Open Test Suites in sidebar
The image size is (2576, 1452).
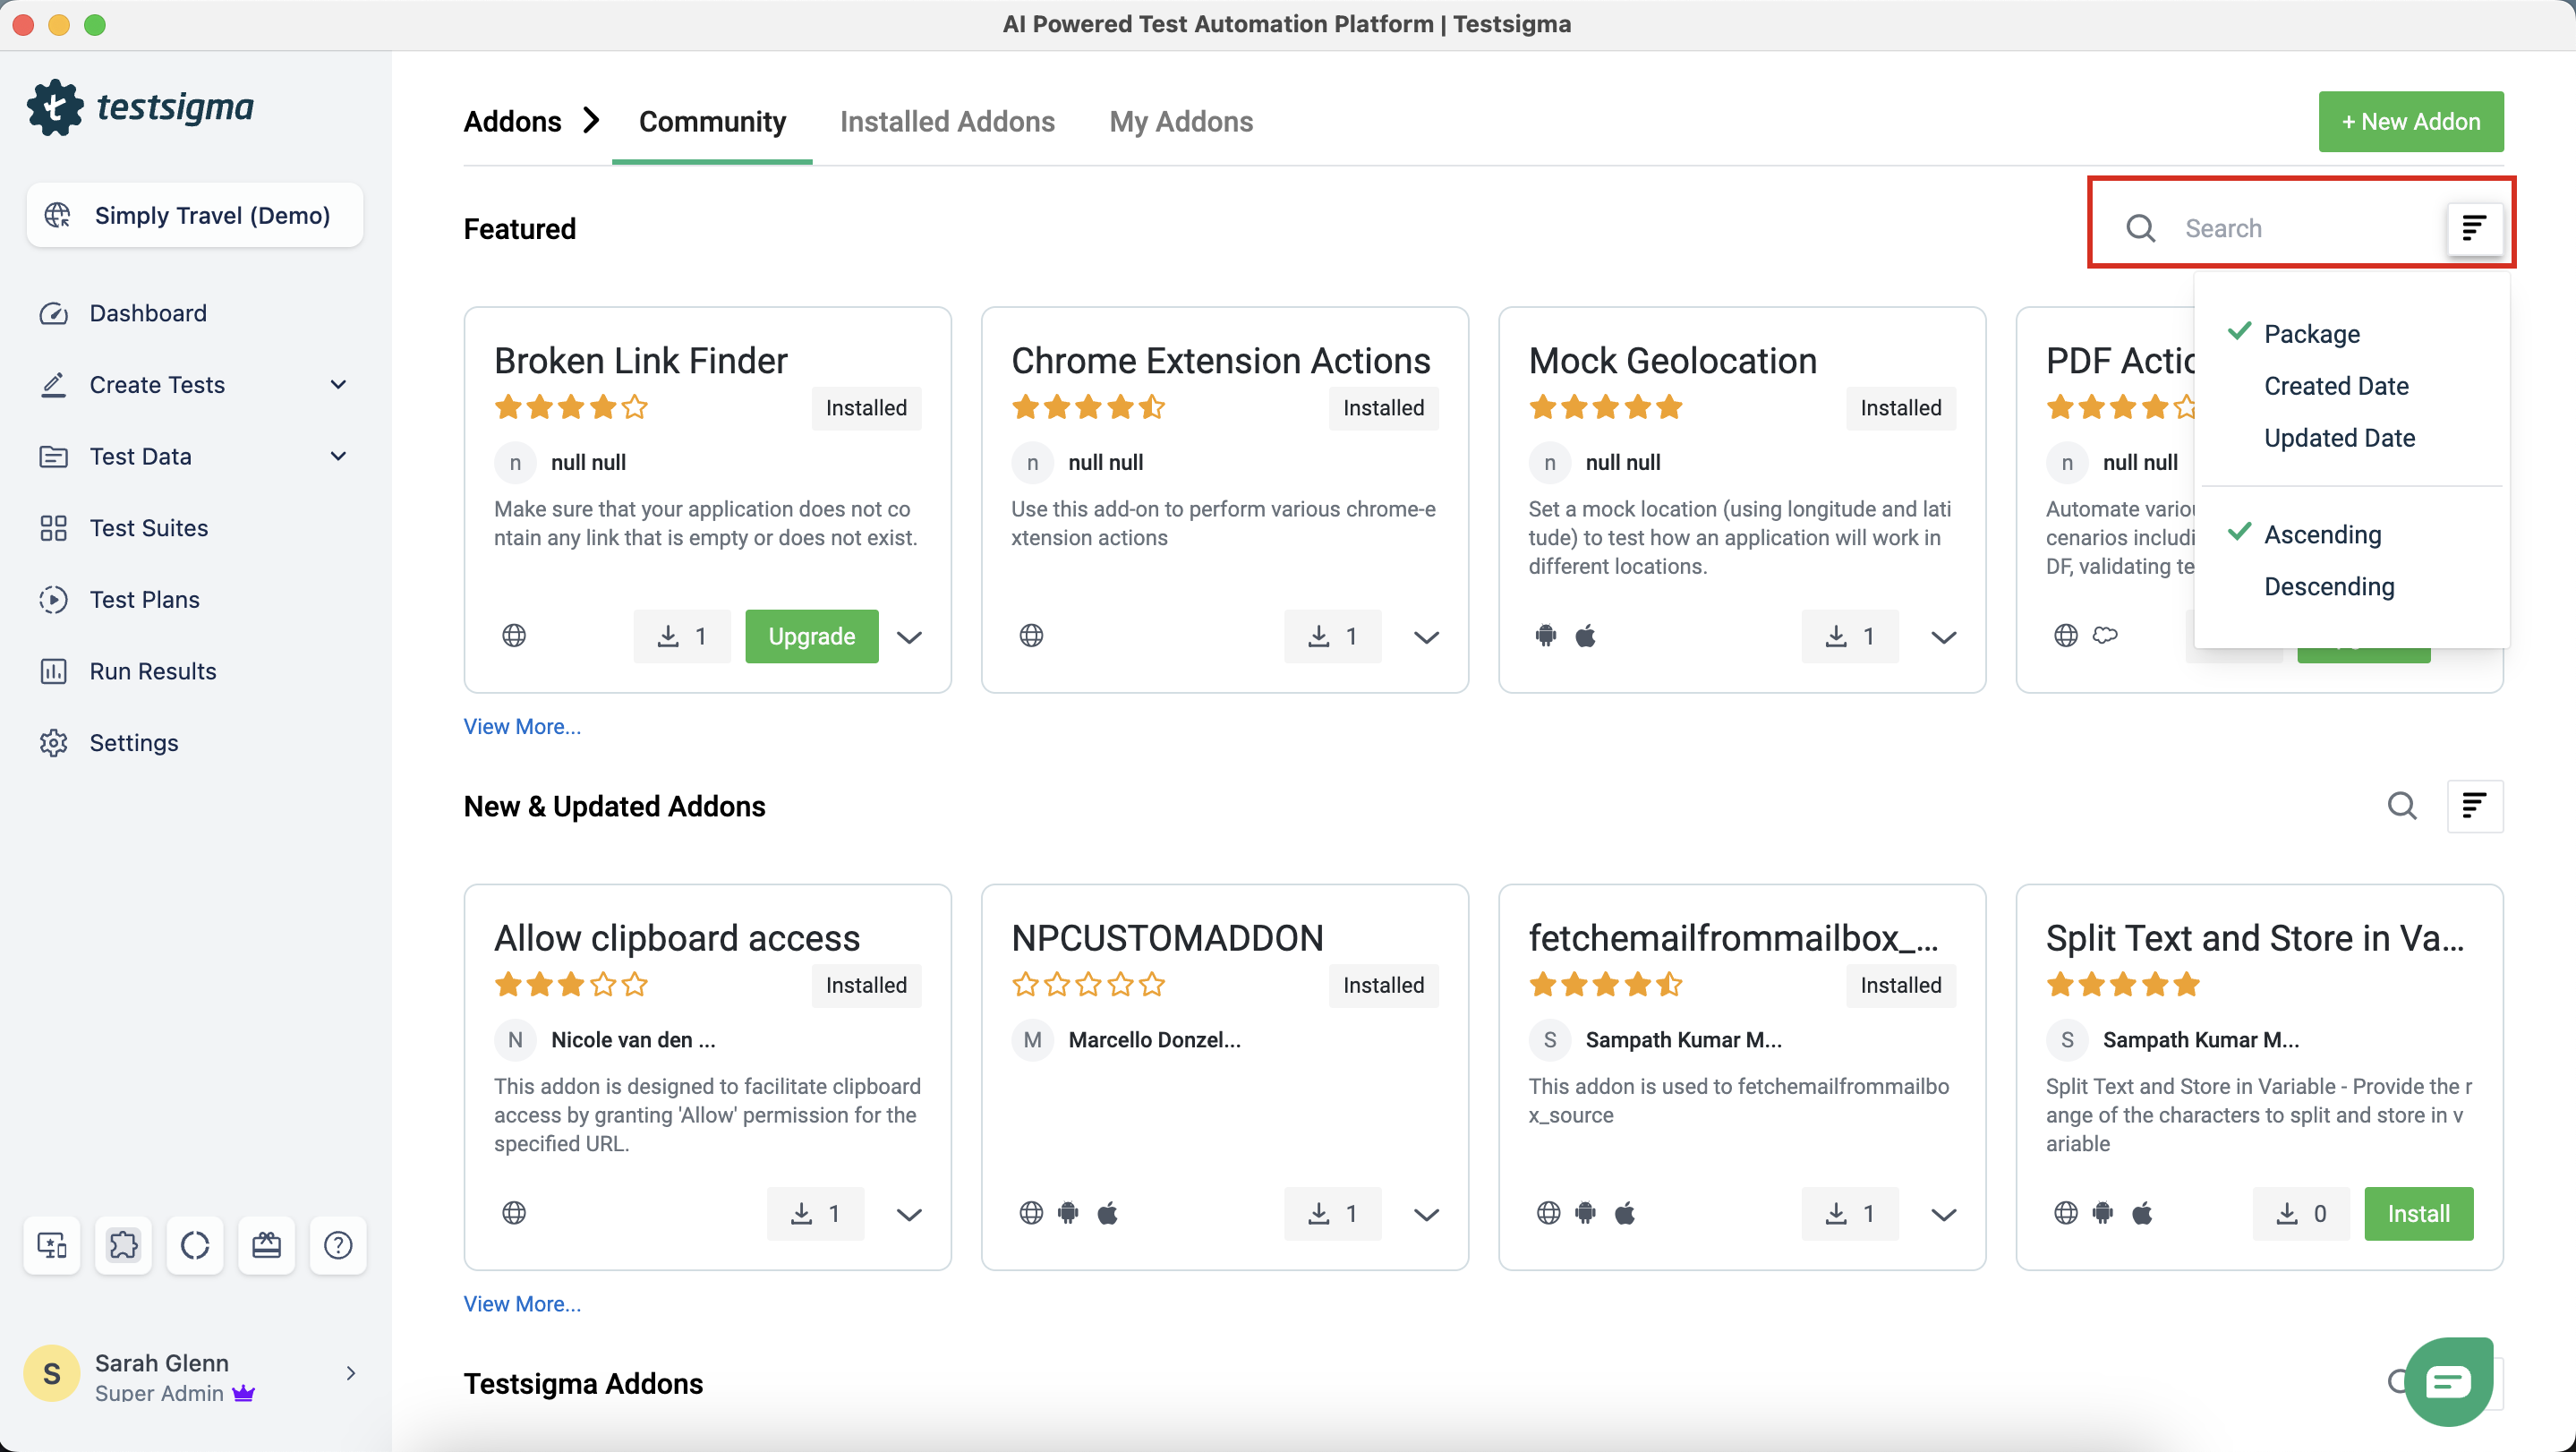148,528
